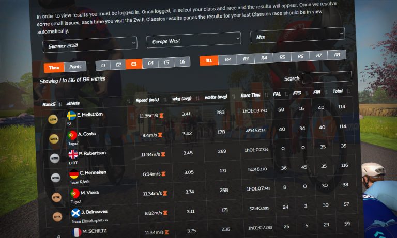Click into the Search input field
The width and height of the screenshot is (397, 238).
(x=327, y=77)
